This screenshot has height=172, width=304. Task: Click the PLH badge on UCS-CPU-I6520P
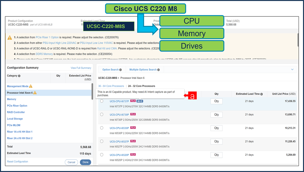pyautogui.click(x=133, y=155)
